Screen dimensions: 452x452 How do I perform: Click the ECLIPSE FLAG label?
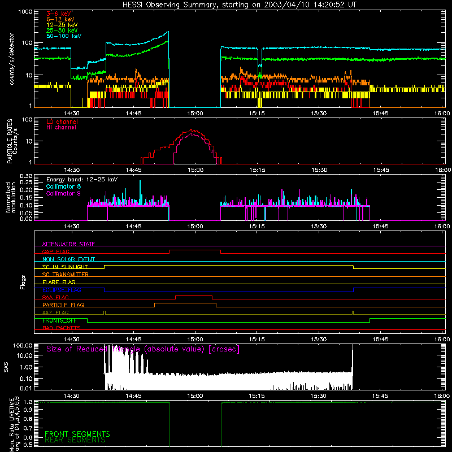tap(62, 290)
